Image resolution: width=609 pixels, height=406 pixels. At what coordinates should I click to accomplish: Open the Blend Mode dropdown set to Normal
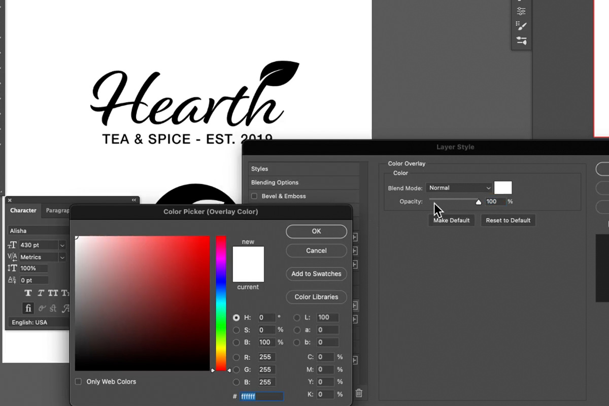(458, 188)
